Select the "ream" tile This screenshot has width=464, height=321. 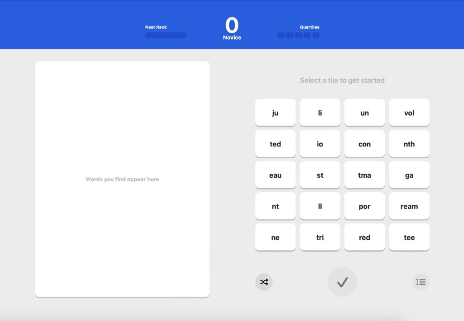click(x=409, y=206)
